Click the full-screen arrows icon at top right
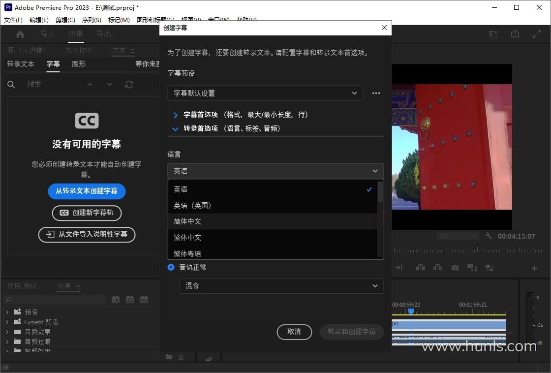Image resolution: width=551 pixels, height=373 pixels. tap(537, 34)
